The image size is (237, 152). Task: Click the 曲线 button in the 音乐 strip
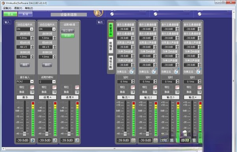(25, 65)
